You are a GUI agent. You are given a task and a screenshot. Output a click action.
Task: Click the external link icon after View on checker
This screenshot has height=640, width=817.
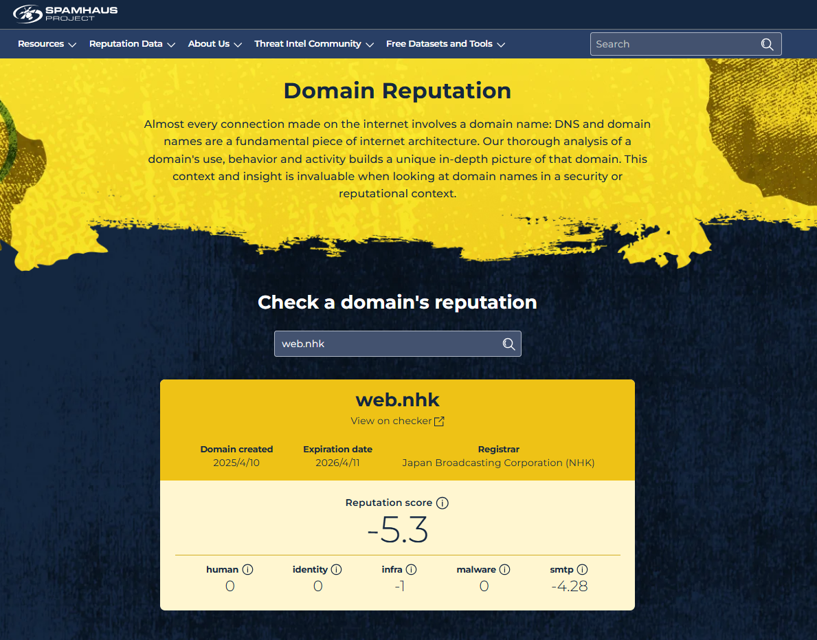coord(439,421)
